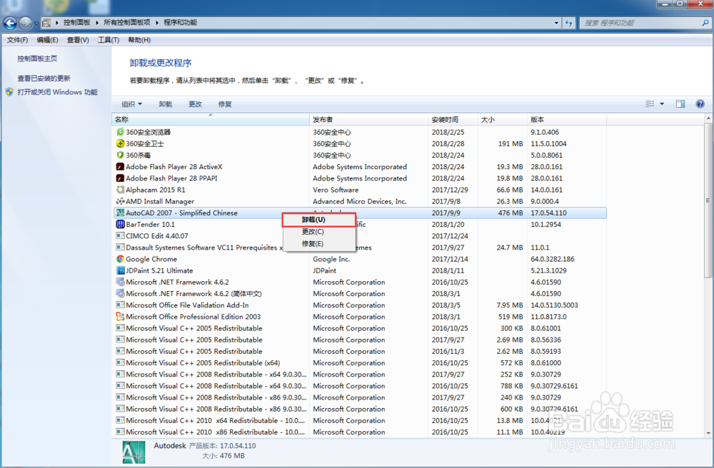Image resolution: width=714 pixels, height=468 pixels.
Task: Click the back navigation arrow
Action: [x=10, y=23]
